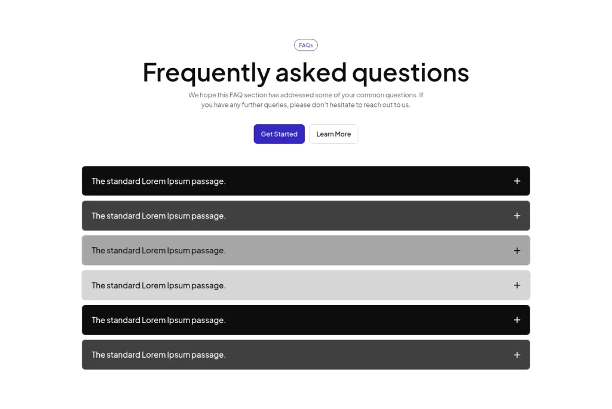Open the third gray FAQ accordion item
Image resolution: width=612 pixels, height=409 pixels.
[x=306, y=250]
